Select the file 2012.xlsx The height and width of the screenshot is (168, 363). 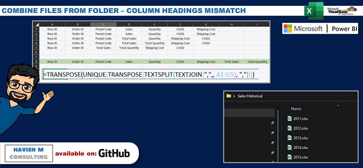coord(301,128)
